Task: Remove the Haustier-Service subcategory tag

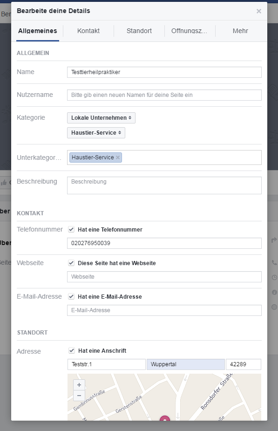Action: point(118,157)
